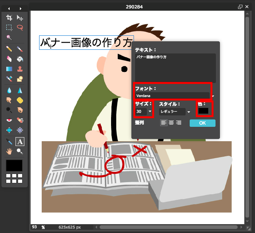The width and height of the screenshot is (255, 233).
Task: Confirm text with OK button
Action: point(203,123)
